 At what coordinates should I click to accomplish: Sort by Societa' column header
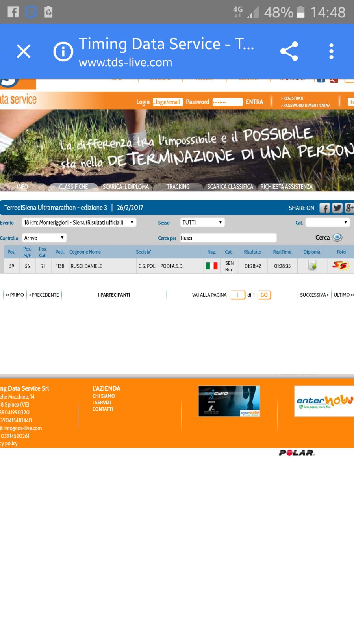tap(143, 252)
